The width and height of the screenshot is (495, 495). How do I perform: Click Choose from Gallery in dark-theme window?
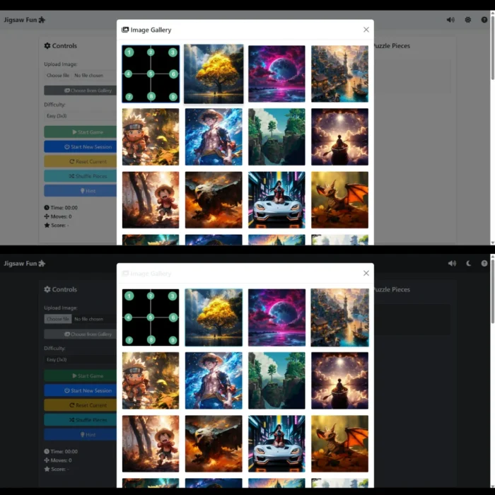(x=80, y=334)
